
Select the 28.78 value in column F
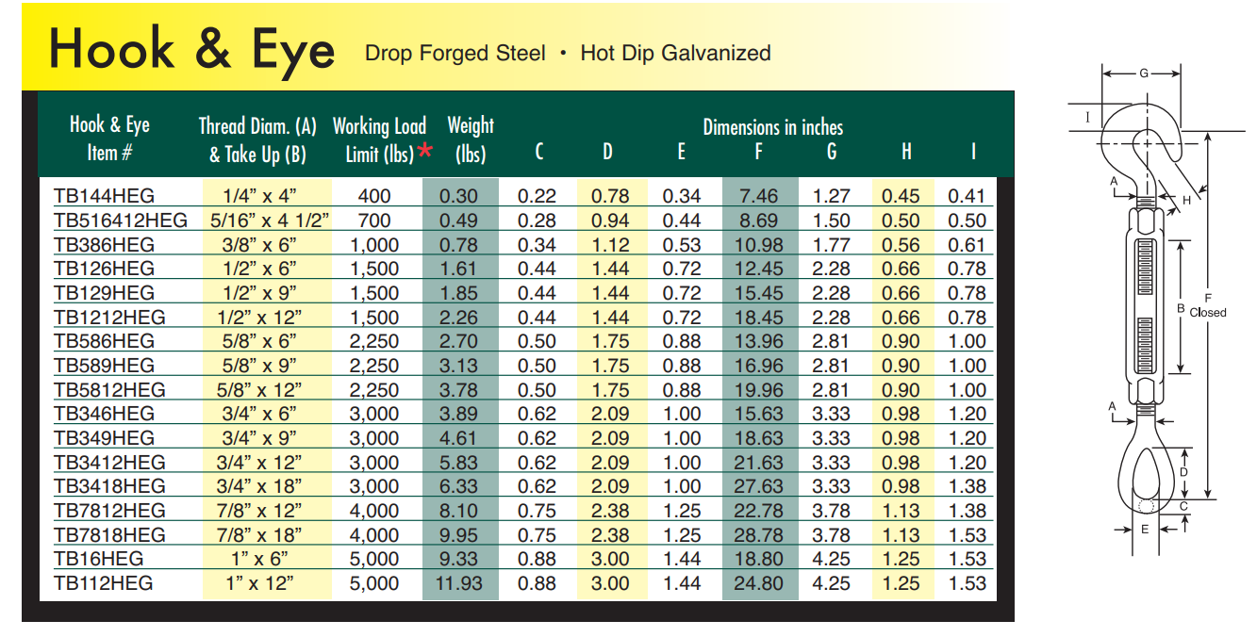[x=758, y=535]
